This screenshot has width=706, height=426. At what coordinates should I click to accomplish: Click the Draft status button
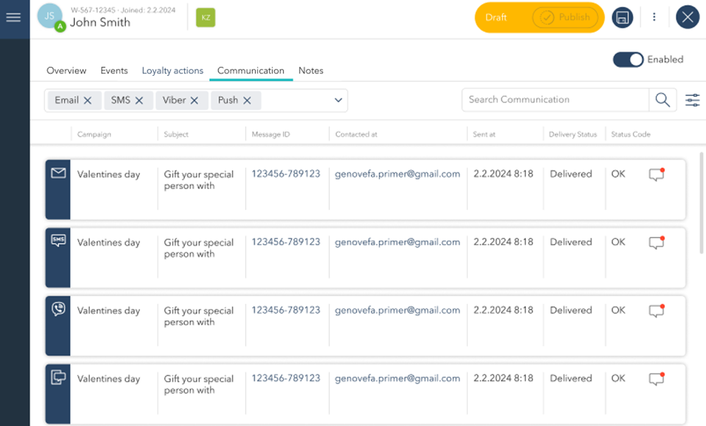click(x=496, y=17)
